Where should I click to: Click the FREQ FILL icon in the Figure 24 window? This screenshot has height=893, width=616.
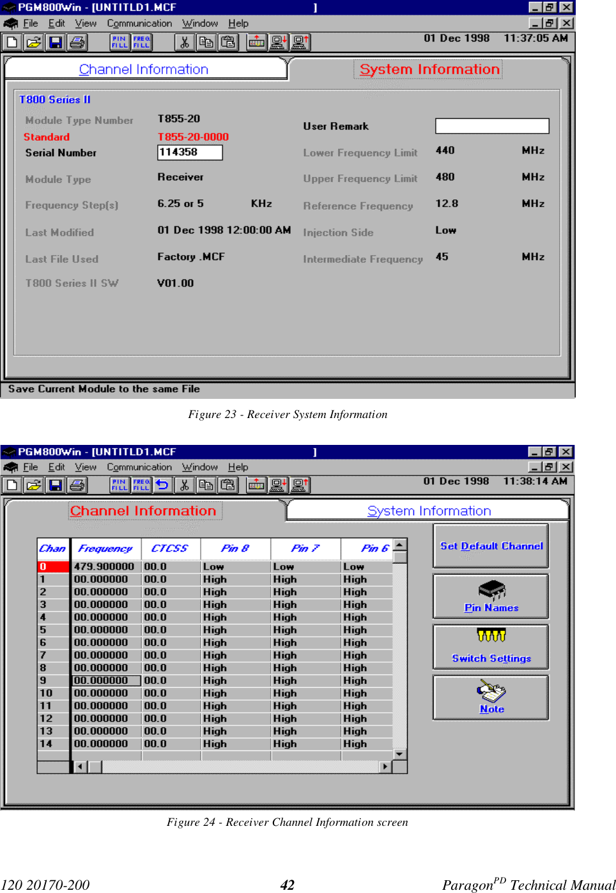point(141,485)
